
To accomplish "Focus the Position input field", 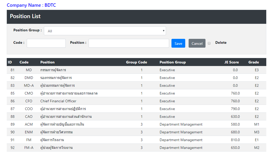I will tap(129, 43).
